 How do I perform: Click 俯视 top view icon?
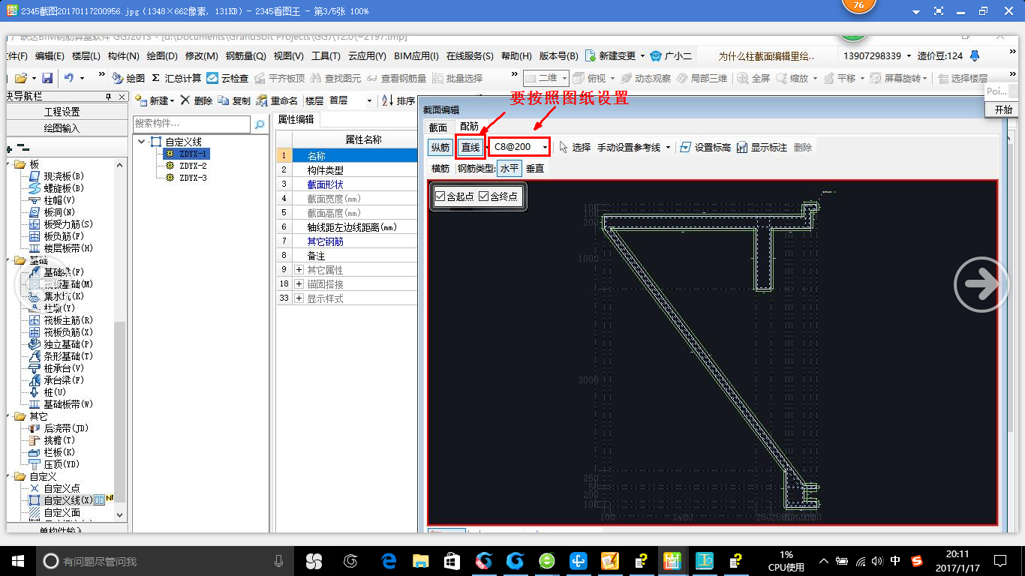pyautogui.click(x=579, y=78)
